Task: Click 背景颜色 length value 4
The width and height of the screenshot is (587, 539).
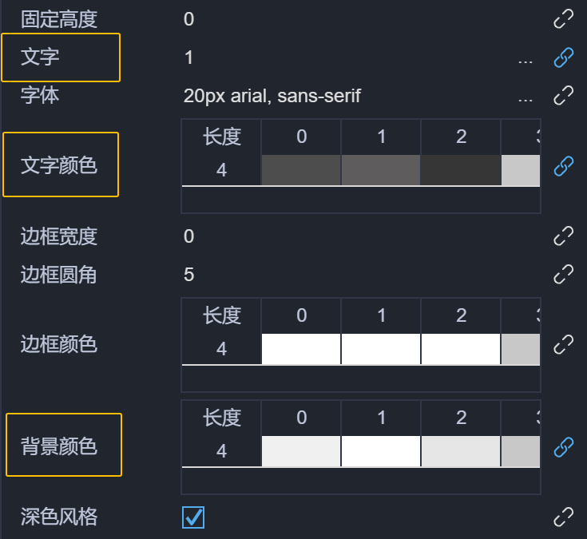Action: pyautogui.click(x=221, y=451)
